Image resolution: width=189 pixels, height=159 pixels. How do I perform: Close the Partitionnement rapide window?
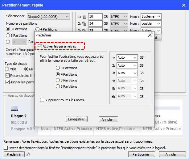(184, 5)
